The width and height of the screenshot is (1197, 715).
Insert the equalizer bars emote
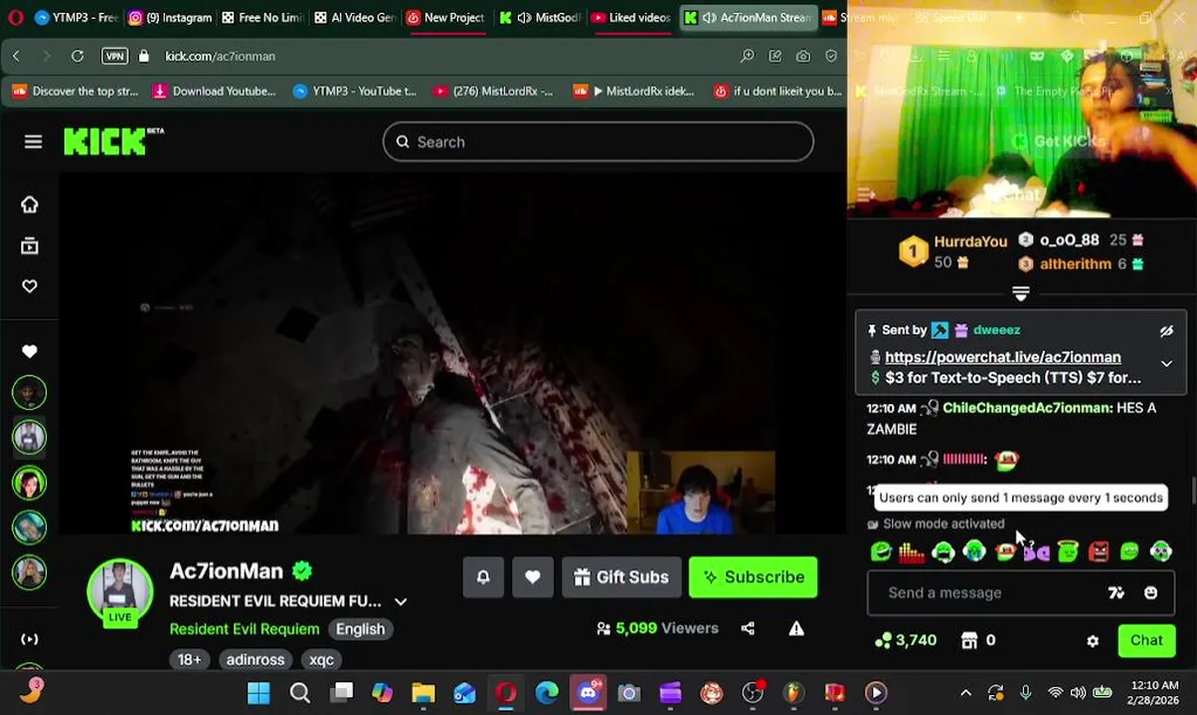click(x=911, y=551)
